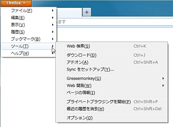The width and height of the screenshot is (173, 127).
Task: Open アドオン(A) add-ons manager
Action: pos(116,62)
